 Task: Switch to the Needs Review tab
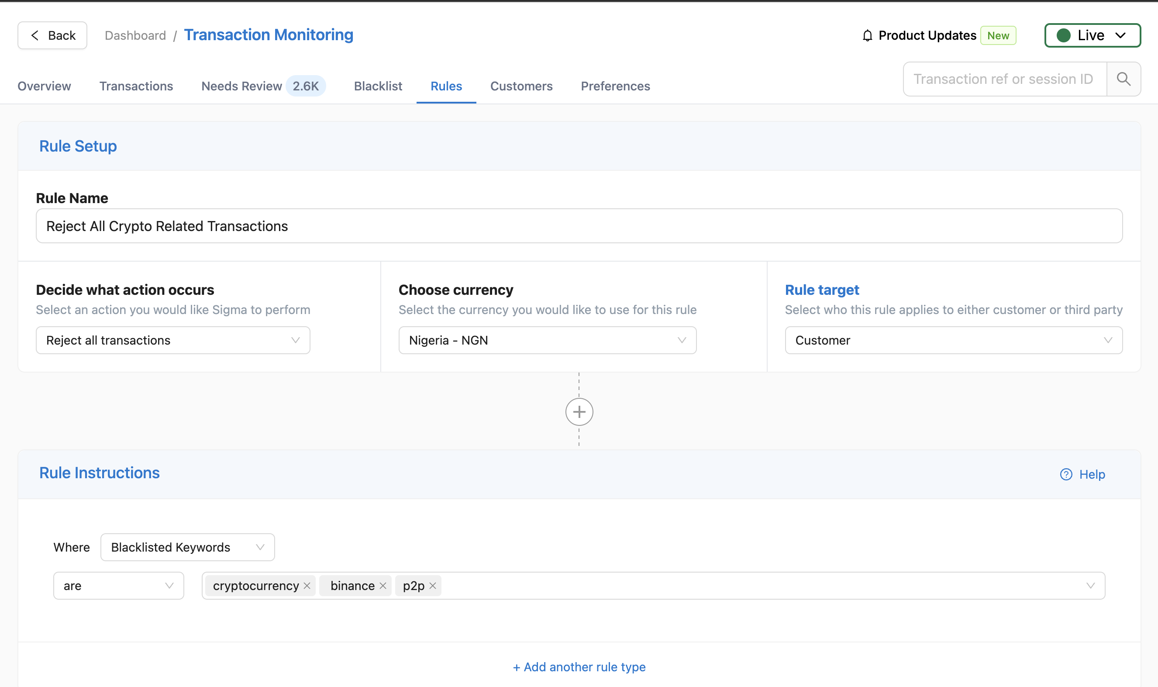pos(241,86)
